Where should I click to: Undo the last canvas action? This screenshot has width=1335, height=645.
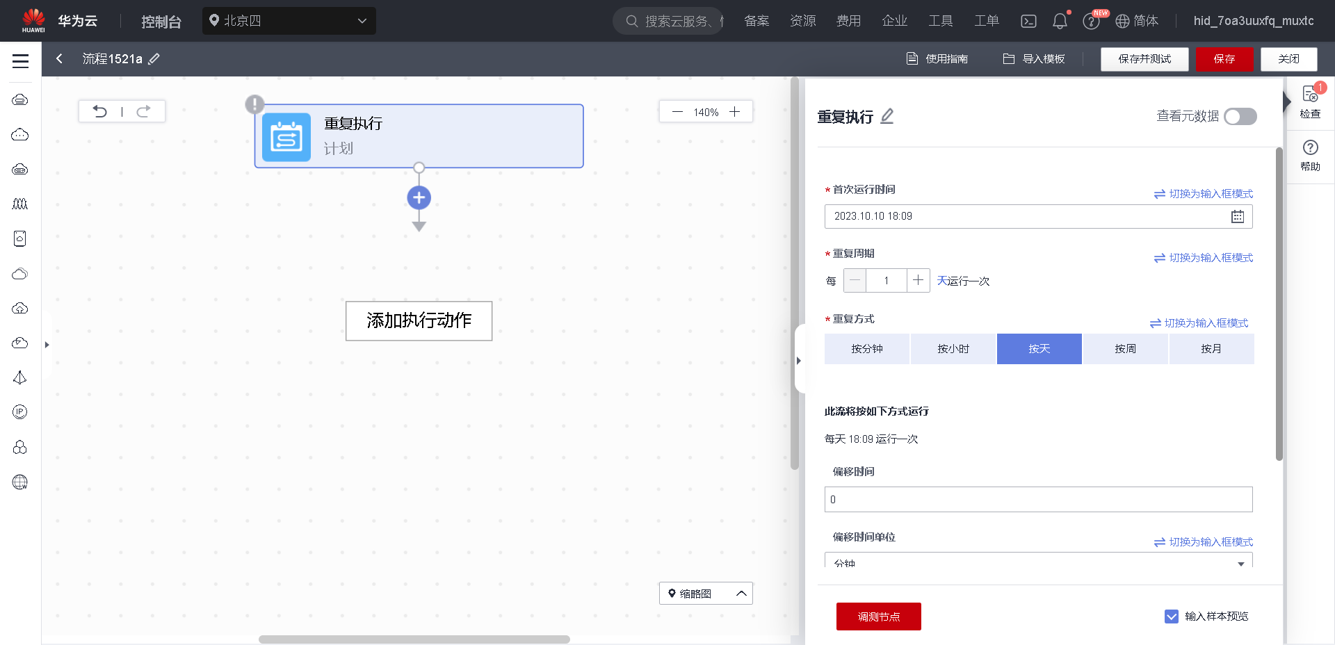(100, 111)
